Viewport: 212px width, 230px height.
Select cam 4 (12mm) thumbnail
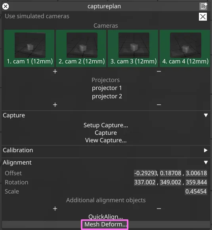coord(185,48)
